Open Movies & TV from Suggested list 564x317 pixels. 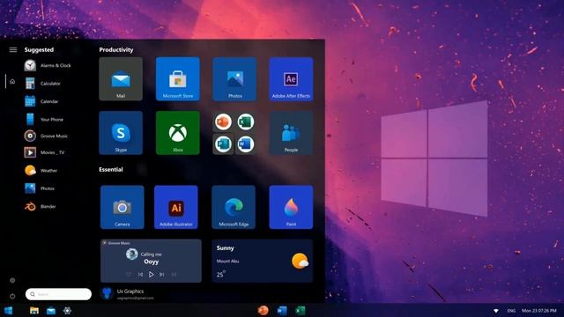tap(45, 152)
